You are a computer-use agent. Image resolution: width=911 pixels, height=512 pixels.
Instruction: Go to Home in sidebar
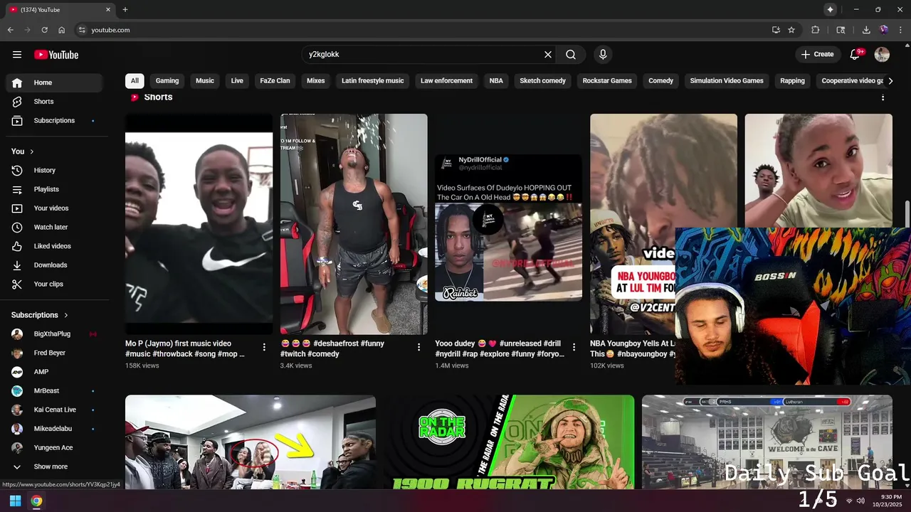pos(54,82)
